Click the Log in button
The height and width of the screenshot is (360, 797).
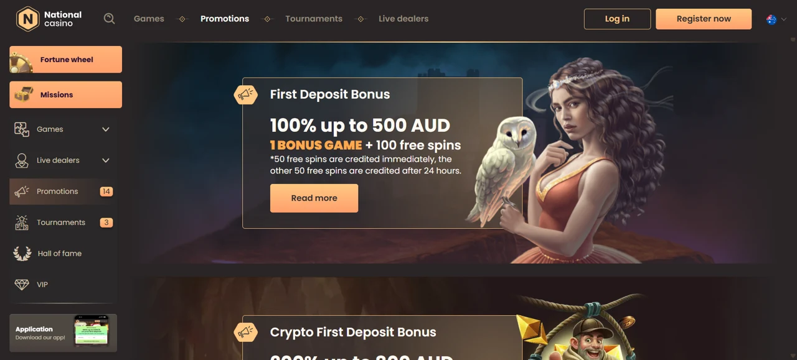(x=617, y=19)
